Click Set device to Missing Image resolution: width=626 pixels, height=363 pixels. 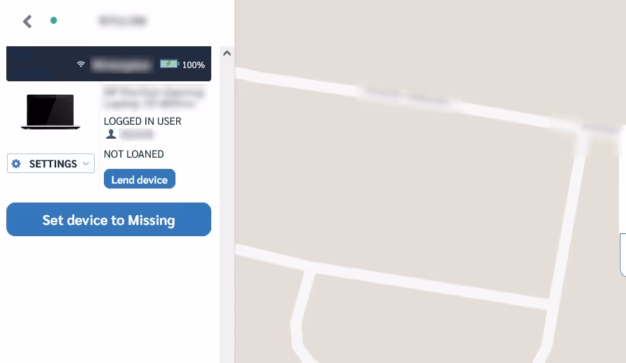click(109, 219)
